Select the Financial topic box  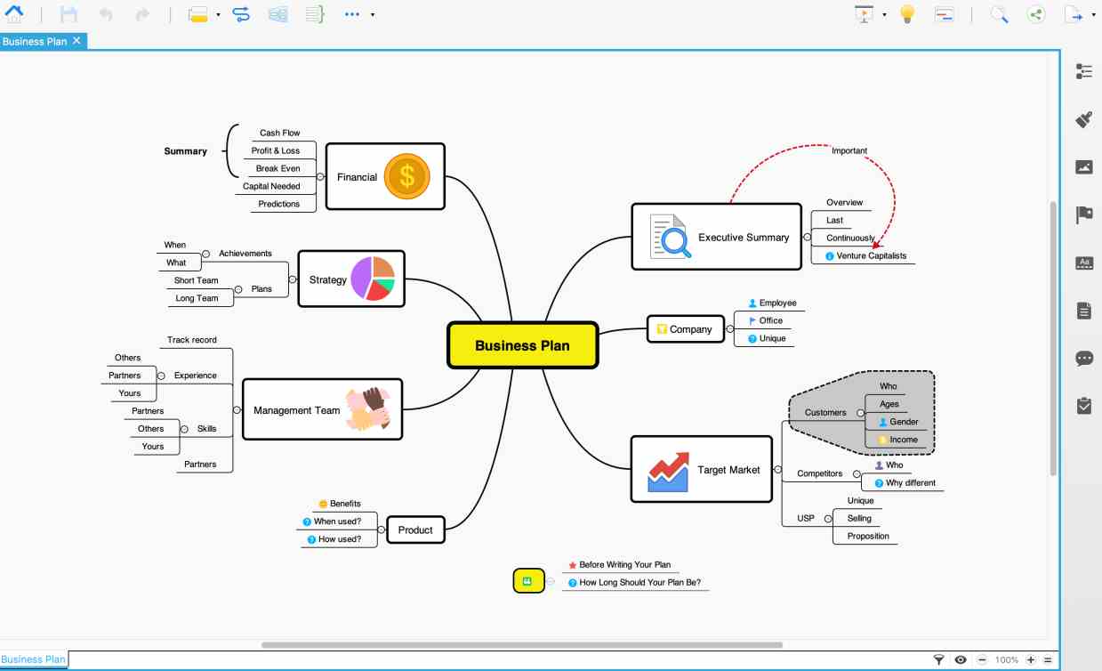coord(385,176)
